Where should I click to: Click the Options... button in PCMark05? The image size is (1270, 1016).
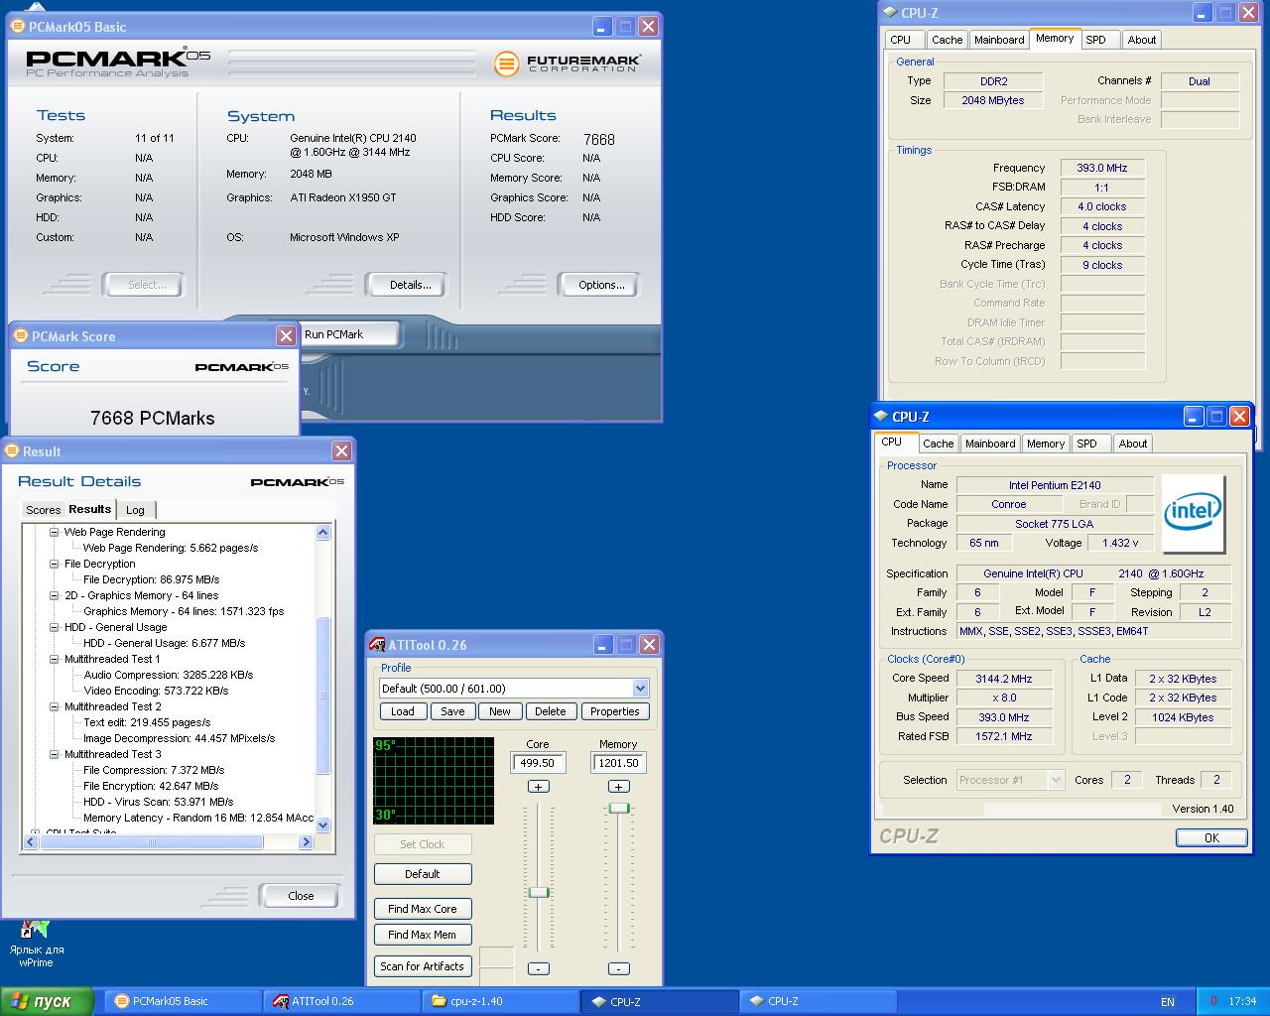[600, 285]
